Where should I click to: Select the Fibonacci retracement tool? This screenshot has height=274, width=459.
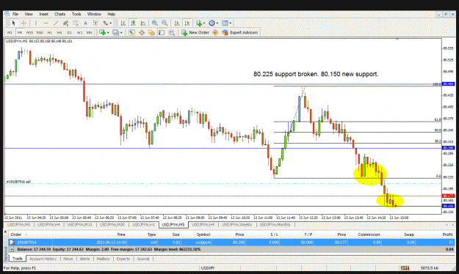click(76, 23)
